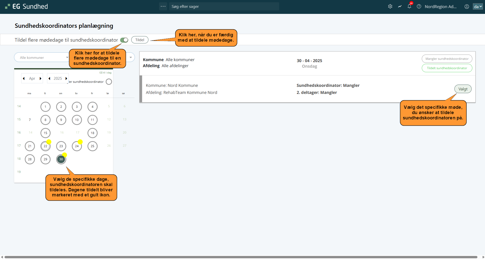485x259 pixels.
Task: Advance to the next year arrow
Action: (66, 79)
